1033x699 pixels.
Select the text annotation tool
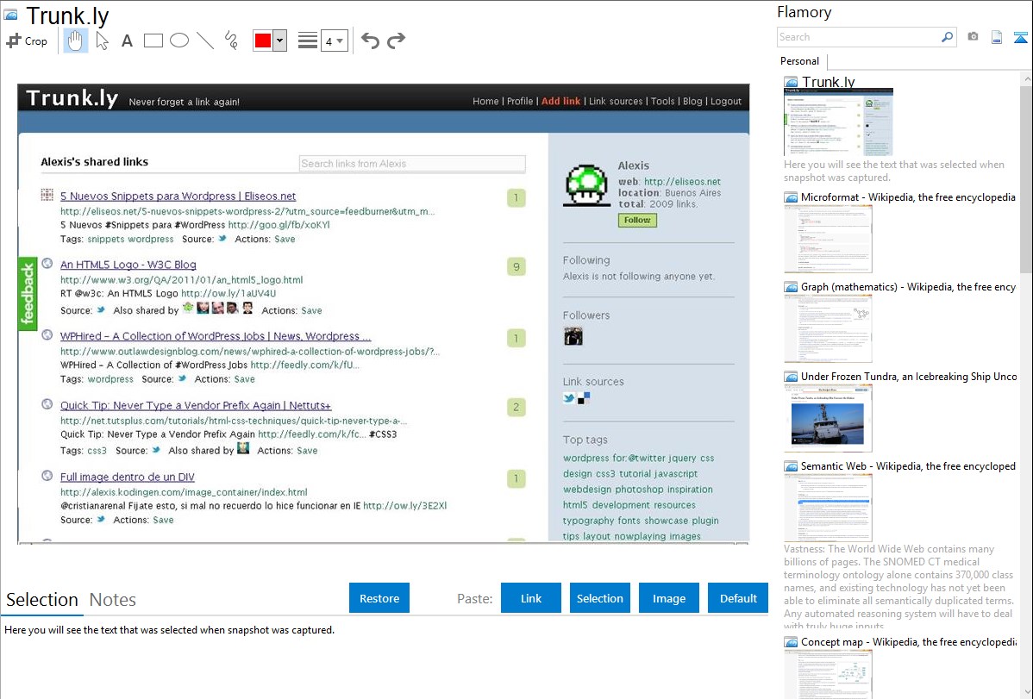point(127,41)
